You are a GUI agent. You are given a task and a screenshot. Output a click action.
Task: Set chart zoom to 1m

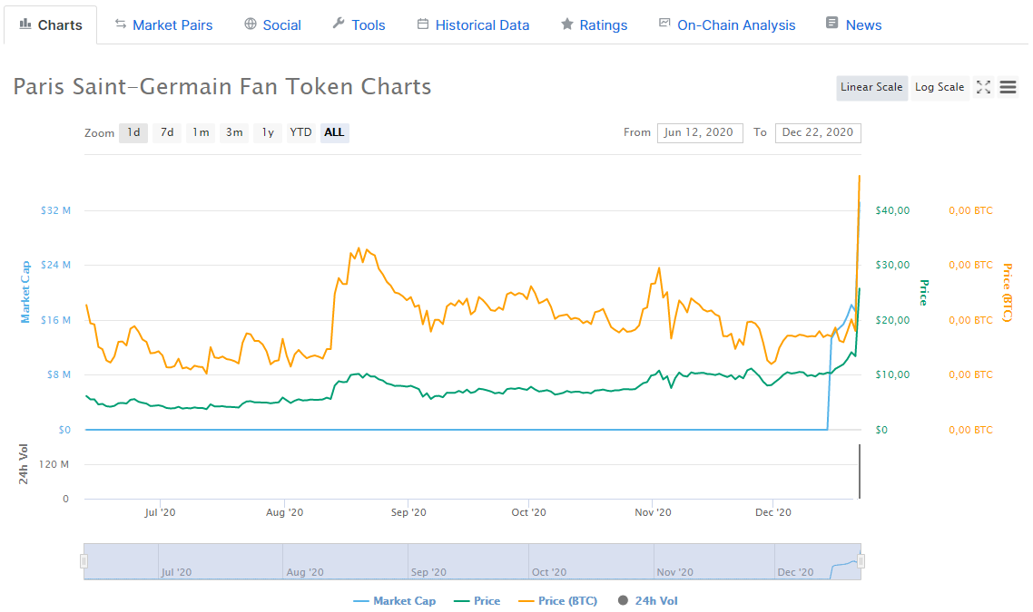[201, 132]
